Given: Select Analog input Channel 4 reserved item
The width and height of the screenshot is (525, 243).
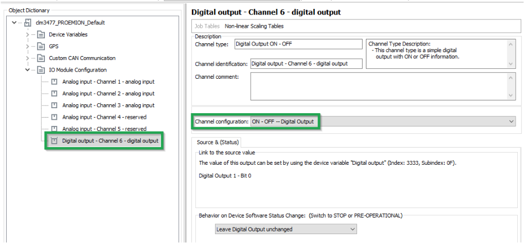Looking at the screenshot, I should coord(104,117).
